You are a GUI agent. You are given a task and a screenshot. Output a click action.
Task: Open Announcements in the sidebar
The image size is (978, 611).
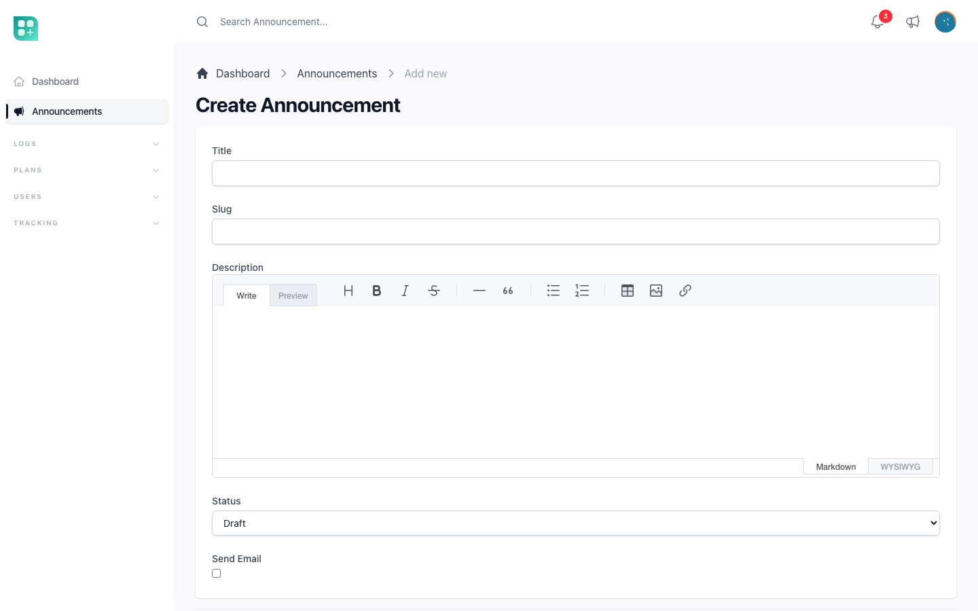(x=87, y=111)
